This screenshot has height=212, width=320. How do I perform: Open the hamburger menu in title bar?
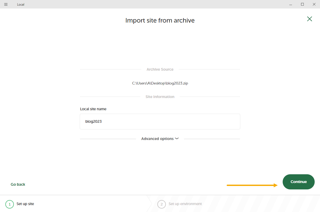6,4
